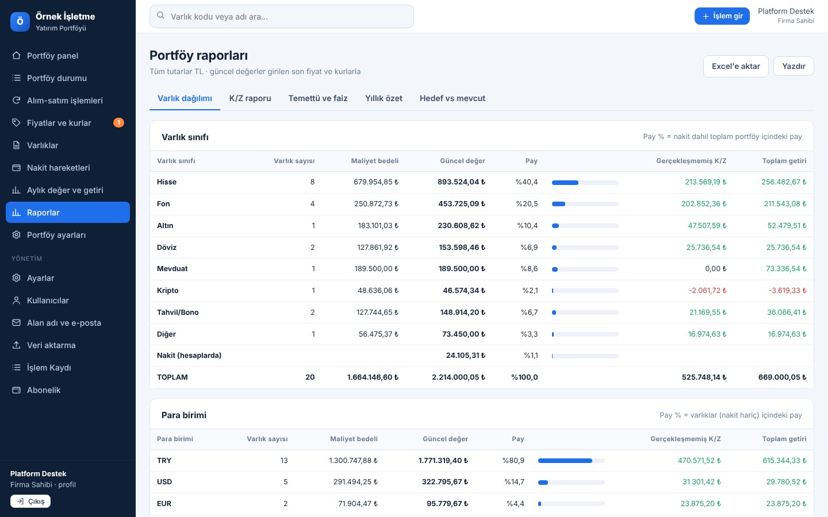Image resolution: width=828 pixels, height=517 pixels.
Task: Click the Nakit hareketleri card icon
Action: tap(16, 168)
